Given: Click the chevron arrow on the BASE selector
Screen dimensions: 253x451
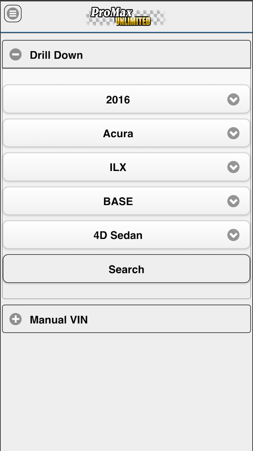Looking at the screenshot, I should (233, 201).
